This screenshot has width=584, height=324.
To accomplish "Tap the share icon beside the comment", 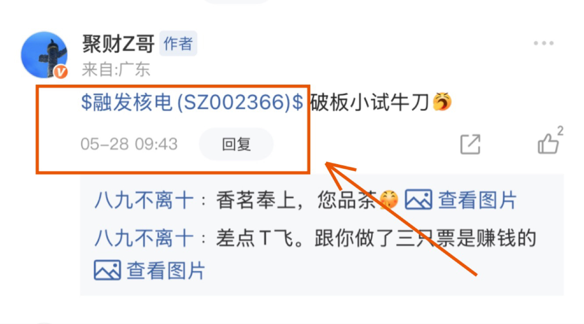I will (470, 144).
